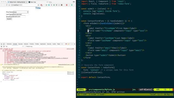The height and width of the screenshot is (98, 174).
Task: Open the 'top' execution context dropdown
Action: 14,47
